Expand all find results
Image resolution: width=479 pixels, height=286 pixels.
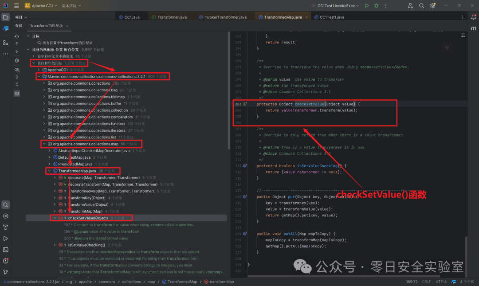pyautogui.click(x=17, y=77)
